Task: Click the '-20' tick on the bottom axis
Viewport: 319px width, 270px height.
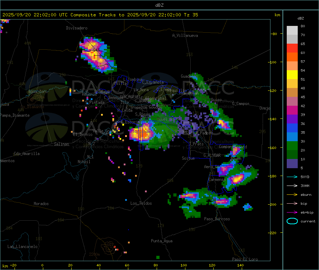Action: (13, 265)
